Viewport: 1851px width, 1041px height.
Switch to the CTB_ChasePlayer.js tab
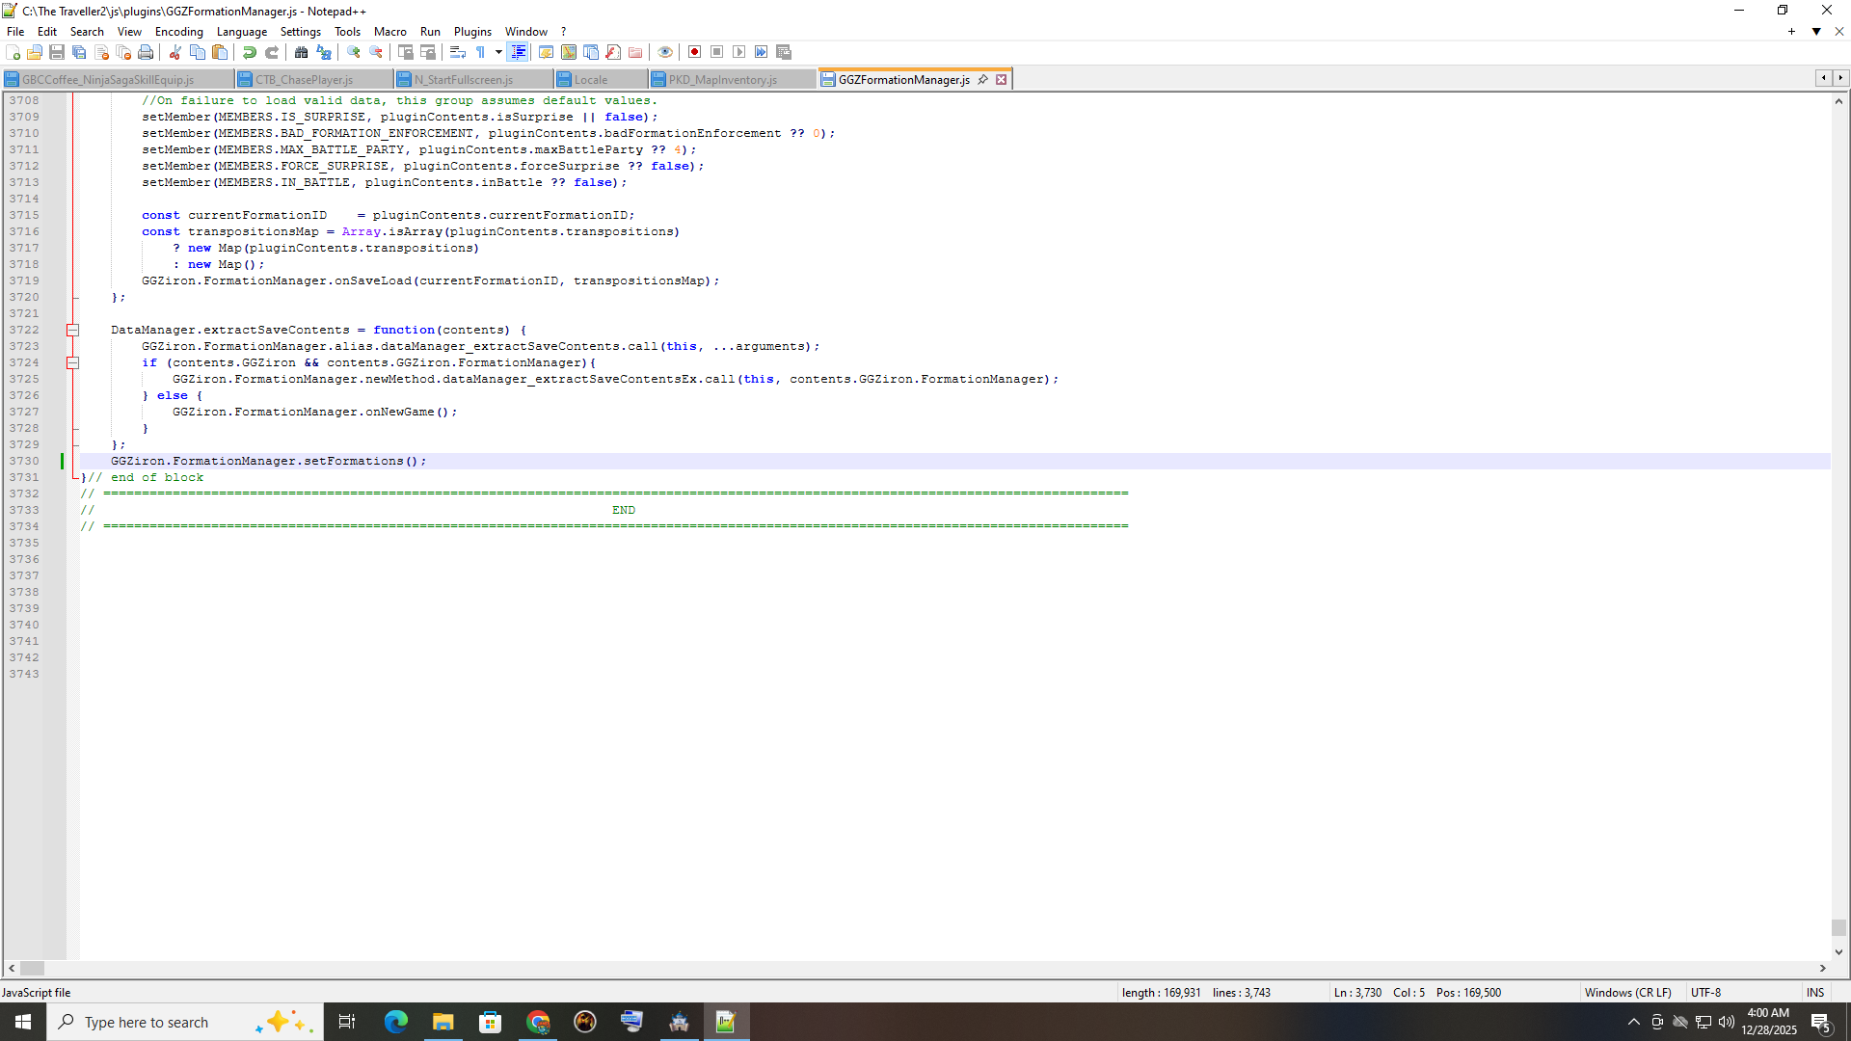tap(304, 80)
